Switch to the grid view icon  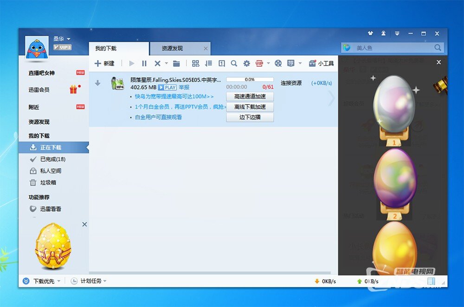196,63
